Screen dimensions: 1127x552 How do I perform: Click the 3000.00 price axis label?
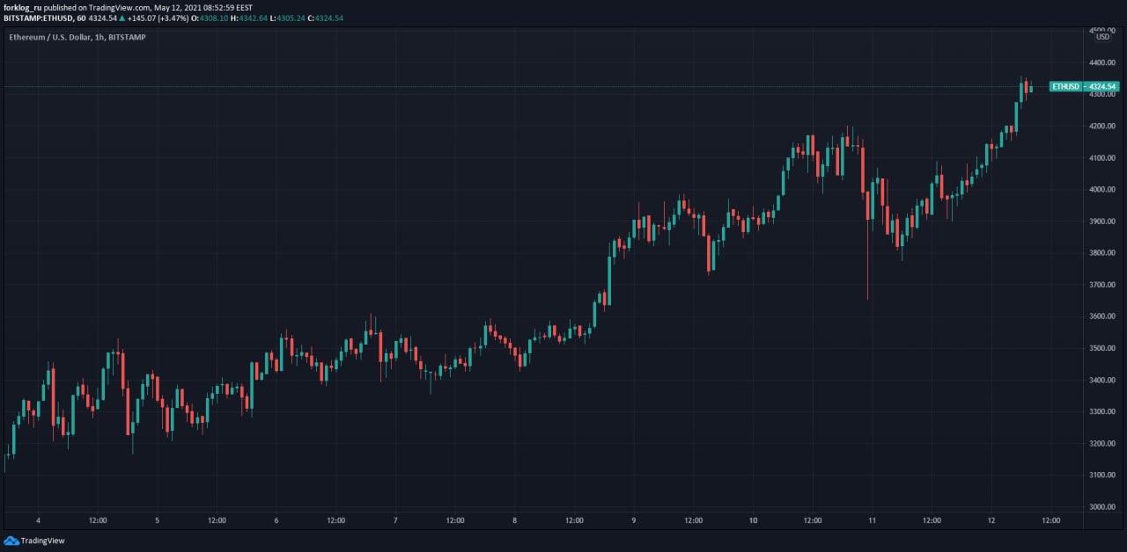(x=1102, y=507)
